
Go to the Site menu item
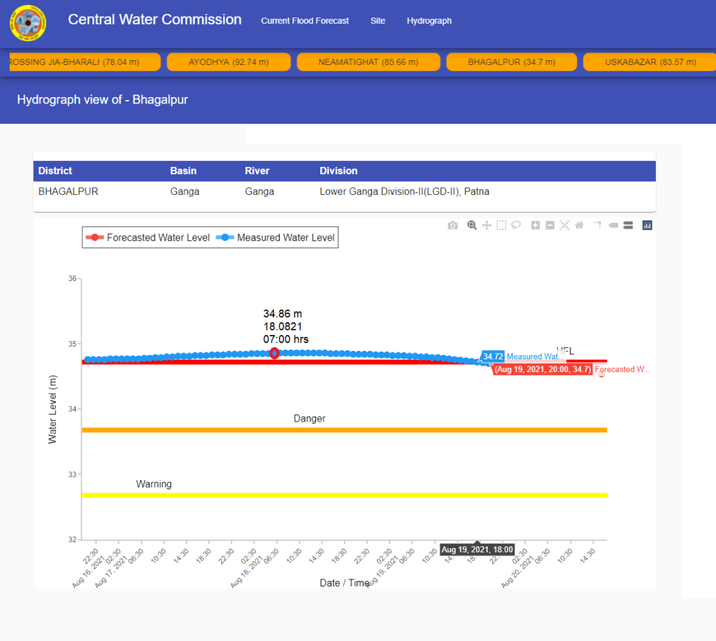[378, 21]
